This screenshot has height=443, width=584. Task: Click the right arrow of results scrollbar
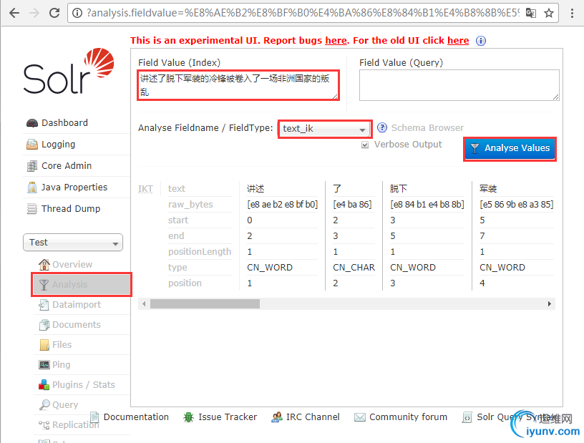click(x=550, y=303)
